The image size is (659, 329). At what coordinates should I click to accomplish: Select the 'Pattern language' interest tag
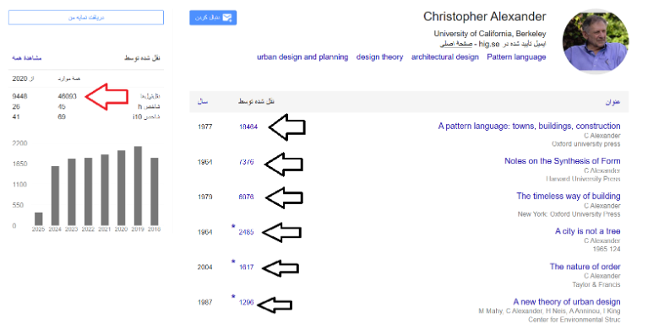coord(516,57)
